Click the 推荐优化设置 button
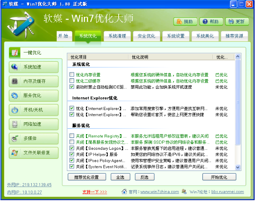Image resolution: width=255 pixels, height=201 pixels. point(87,177)
